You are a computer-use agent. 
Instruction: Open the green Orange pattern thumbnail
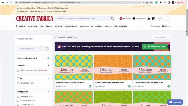pos(74,98)
